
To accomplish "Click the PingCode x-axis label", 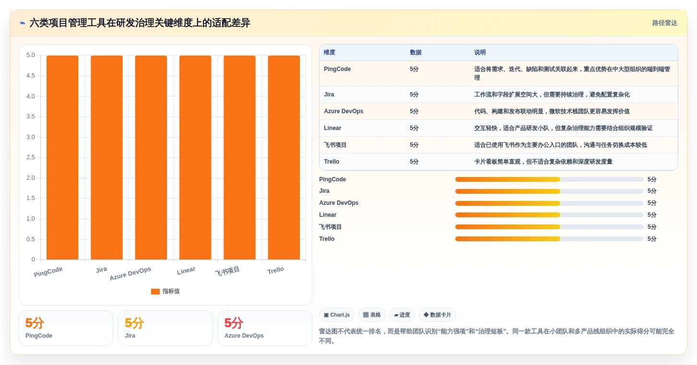I will coord(48,272).
